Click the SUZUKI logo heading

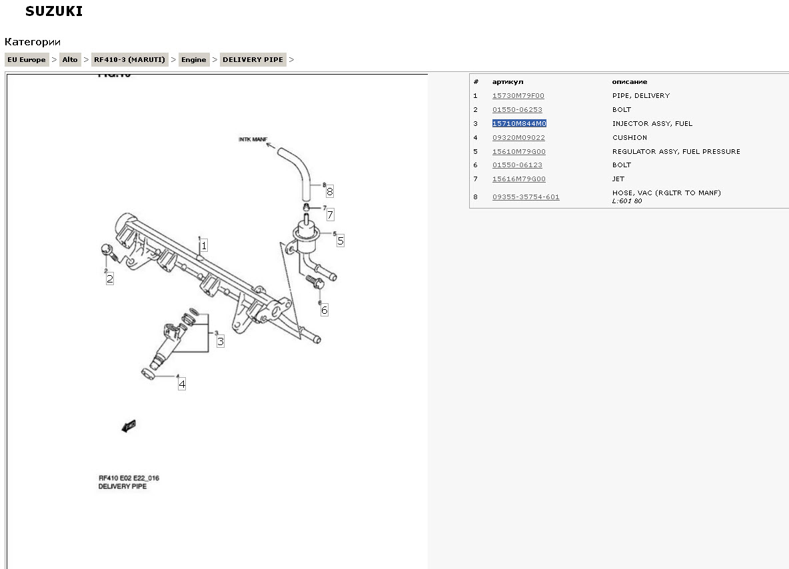point(54,11)
